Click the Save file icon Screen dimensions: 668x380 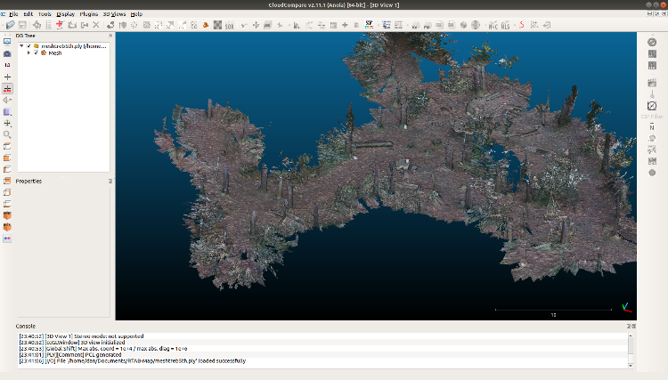click(21, 25)
